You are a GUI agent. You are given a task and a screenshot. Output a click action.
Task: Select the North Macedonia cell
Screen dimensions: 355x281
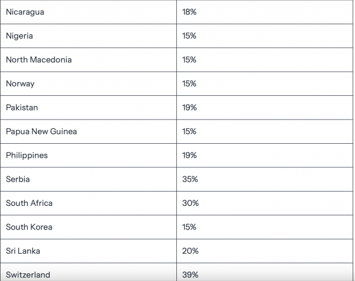[x=38, y=60]
